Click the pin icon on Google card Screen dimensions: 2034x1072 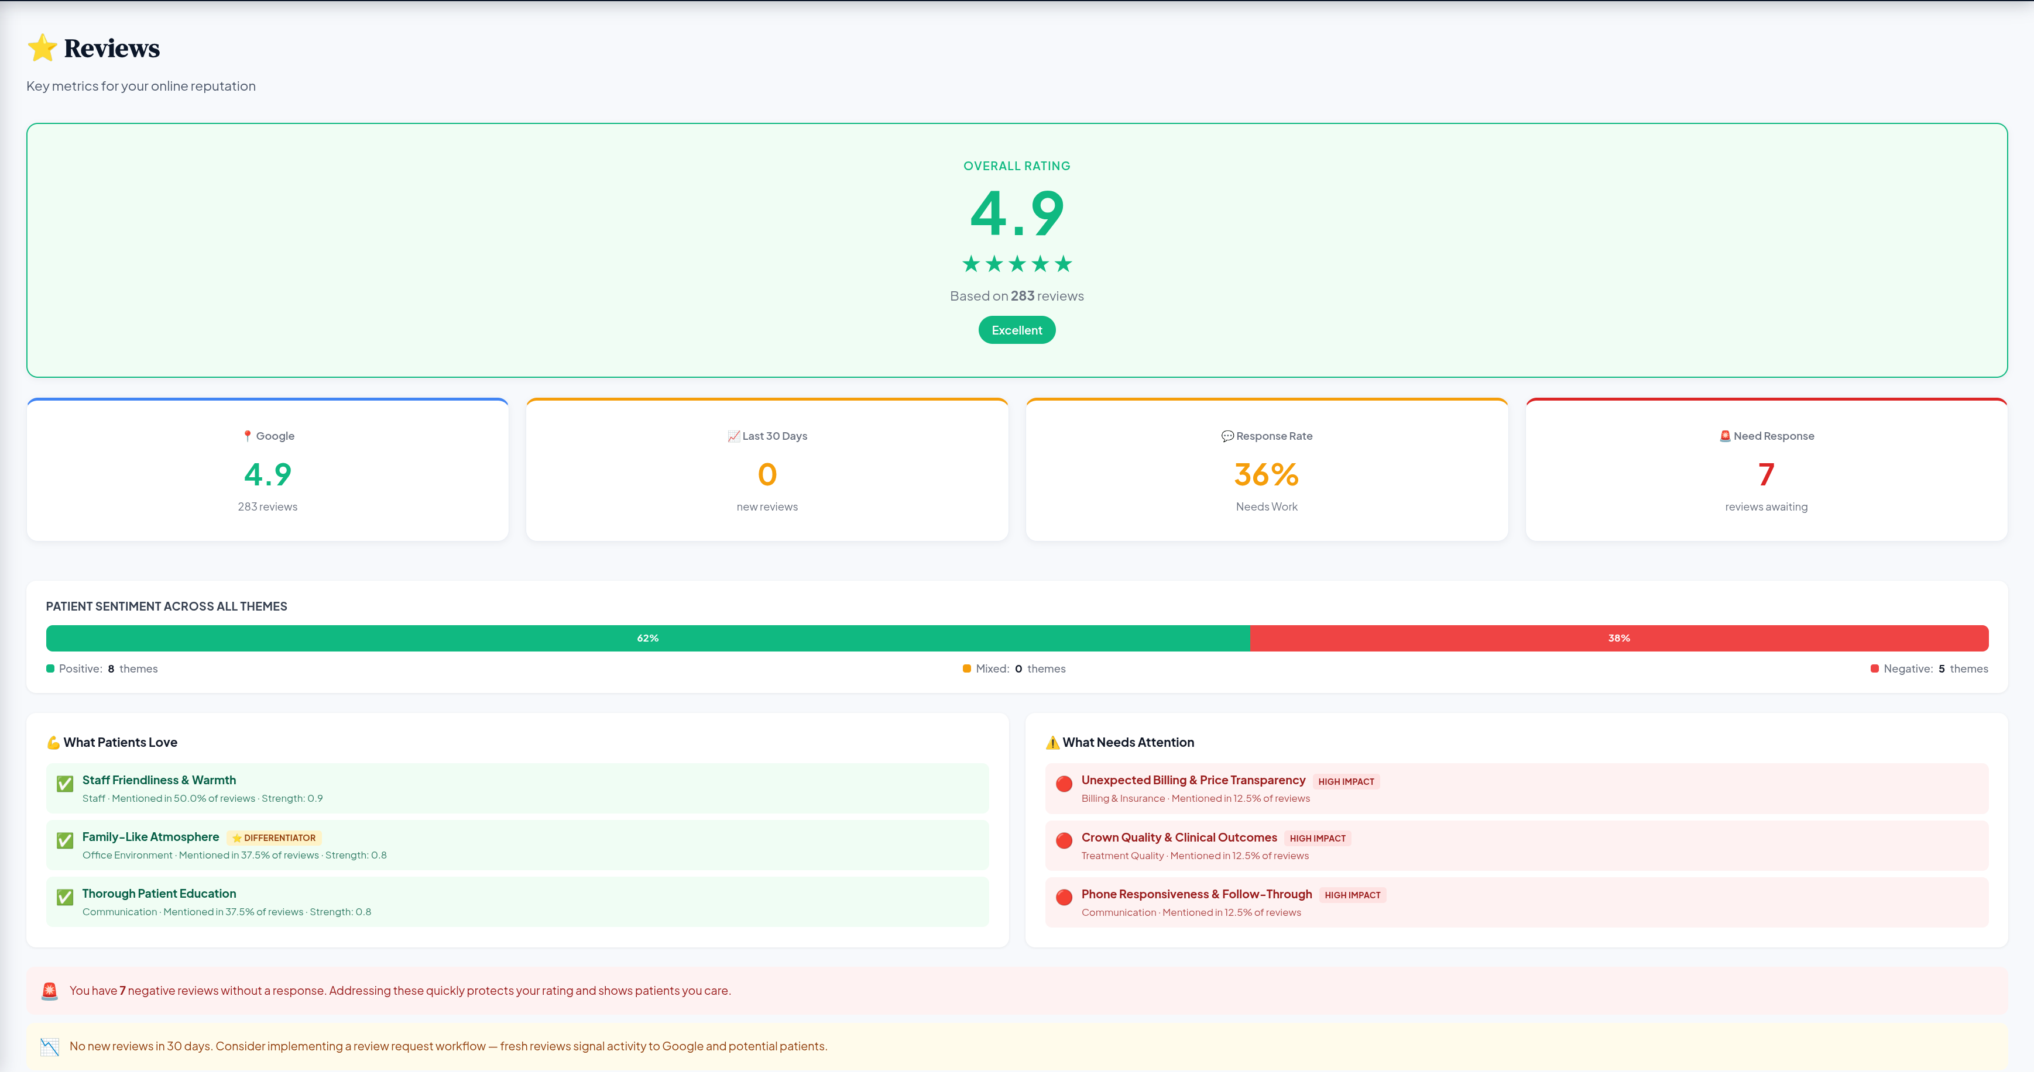point(247,436)
